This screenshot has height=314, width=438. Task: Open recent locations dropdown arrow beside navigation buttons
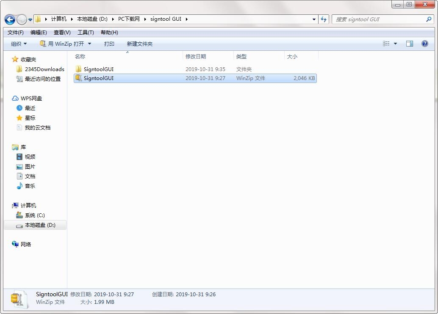[x=30, y=19]
